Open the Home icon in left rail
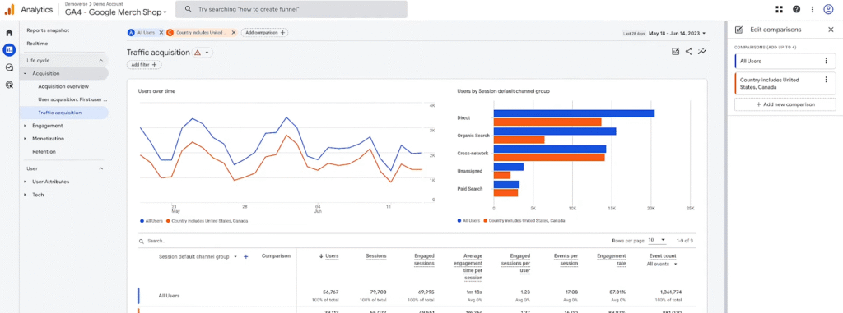 pyautogui.click(x=9, y=33)
